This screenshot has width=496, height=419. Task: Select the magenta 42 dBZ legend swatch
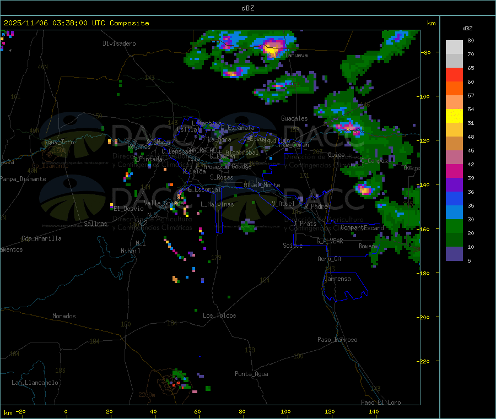[x=454, y=171]
